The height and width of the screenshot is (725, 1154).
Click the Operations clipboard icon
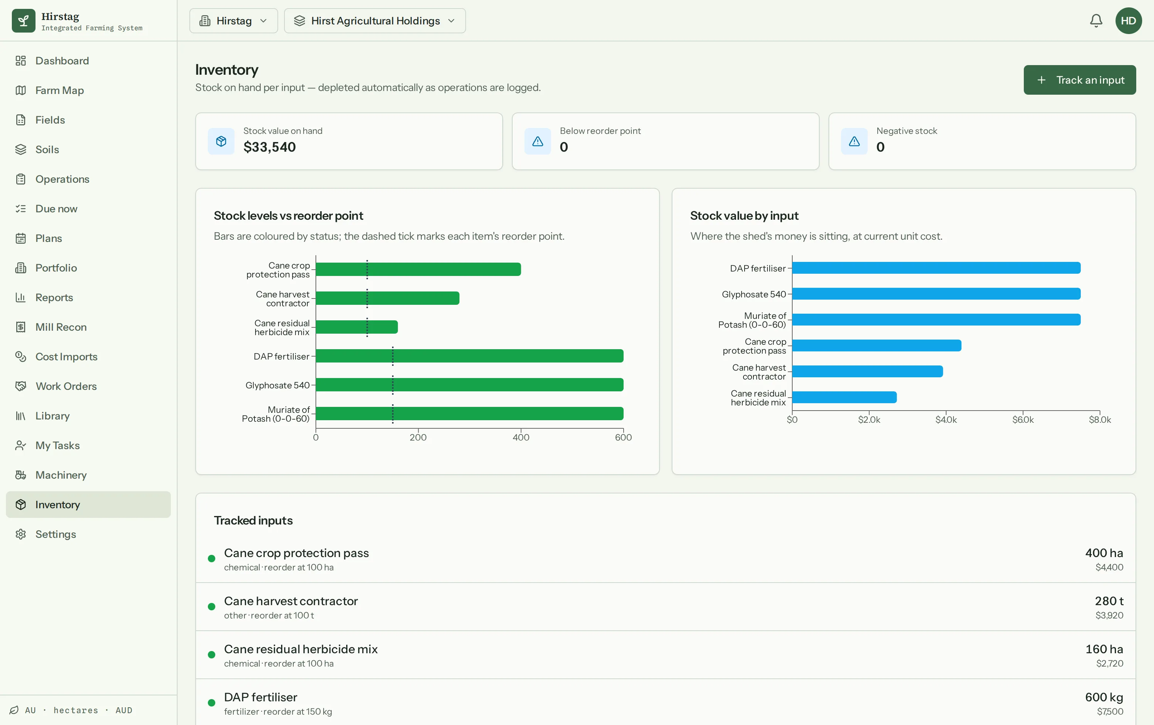[x=21, y=179]
